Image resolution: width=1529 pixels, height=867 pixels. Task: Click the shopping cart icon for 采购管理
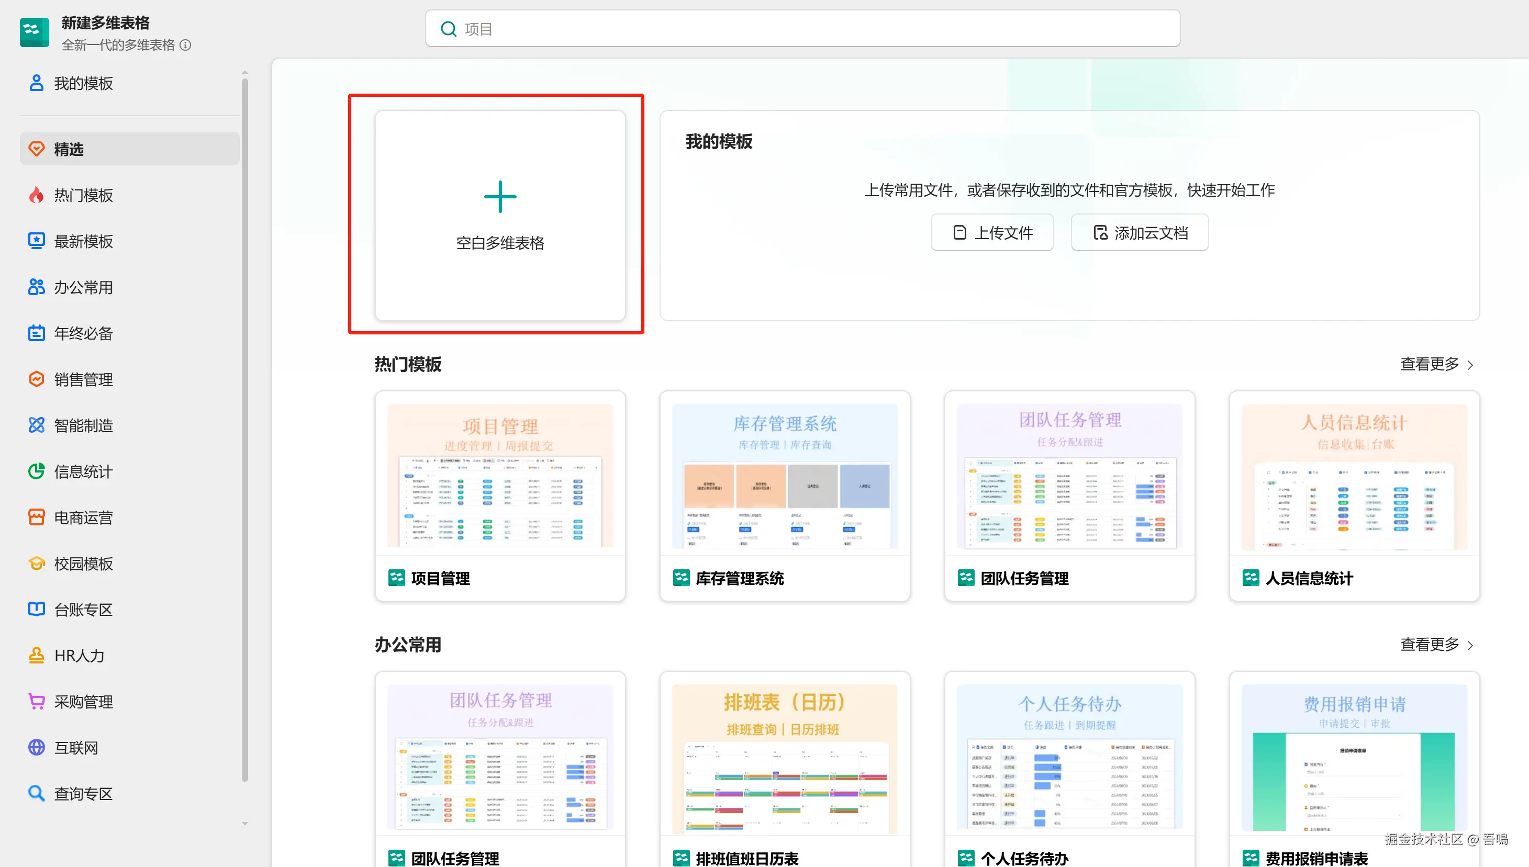[x=36, y=702]
